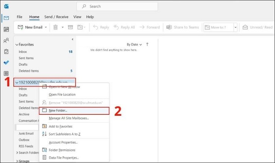The image size is (275, 163).
Task: Reverse sort order with the arrow
Action: tap(147, 45)
